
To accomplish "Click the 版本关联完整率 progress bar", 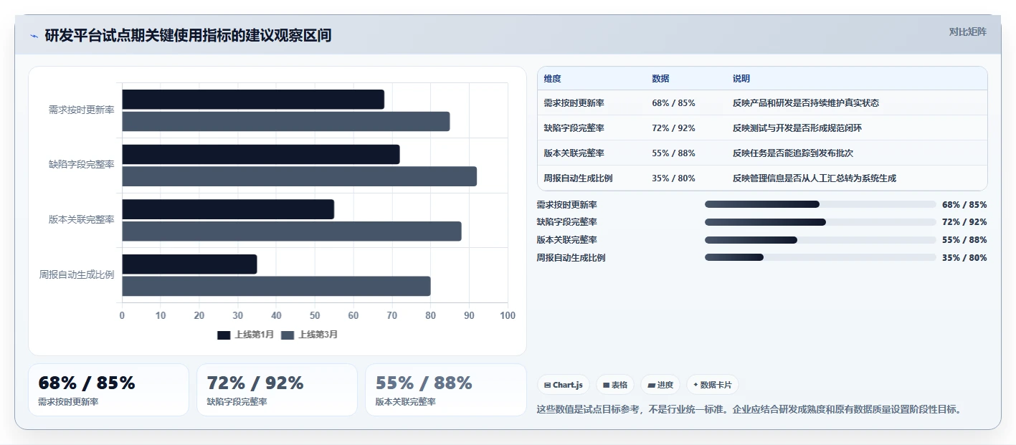I will tap(820, 240).
